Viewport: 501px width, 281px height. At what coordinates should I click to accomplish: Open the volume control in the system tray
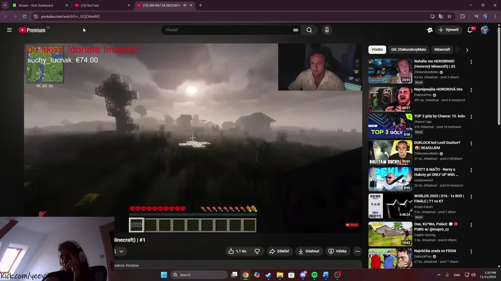coord(473,275)
